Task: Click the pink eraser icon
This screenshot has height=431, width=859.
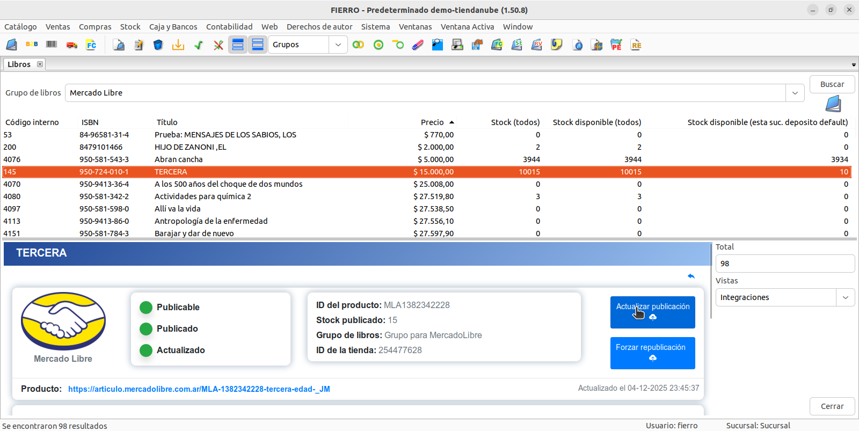Action: coord(418,45)
